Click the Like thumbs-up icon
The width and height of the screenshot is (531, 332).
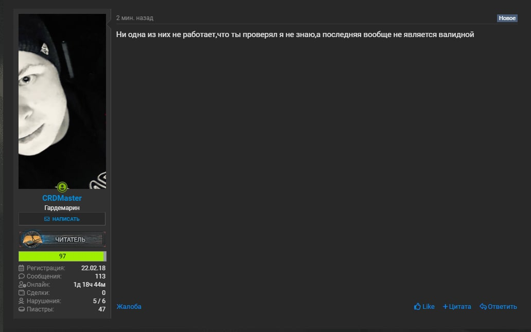(417, 306)
